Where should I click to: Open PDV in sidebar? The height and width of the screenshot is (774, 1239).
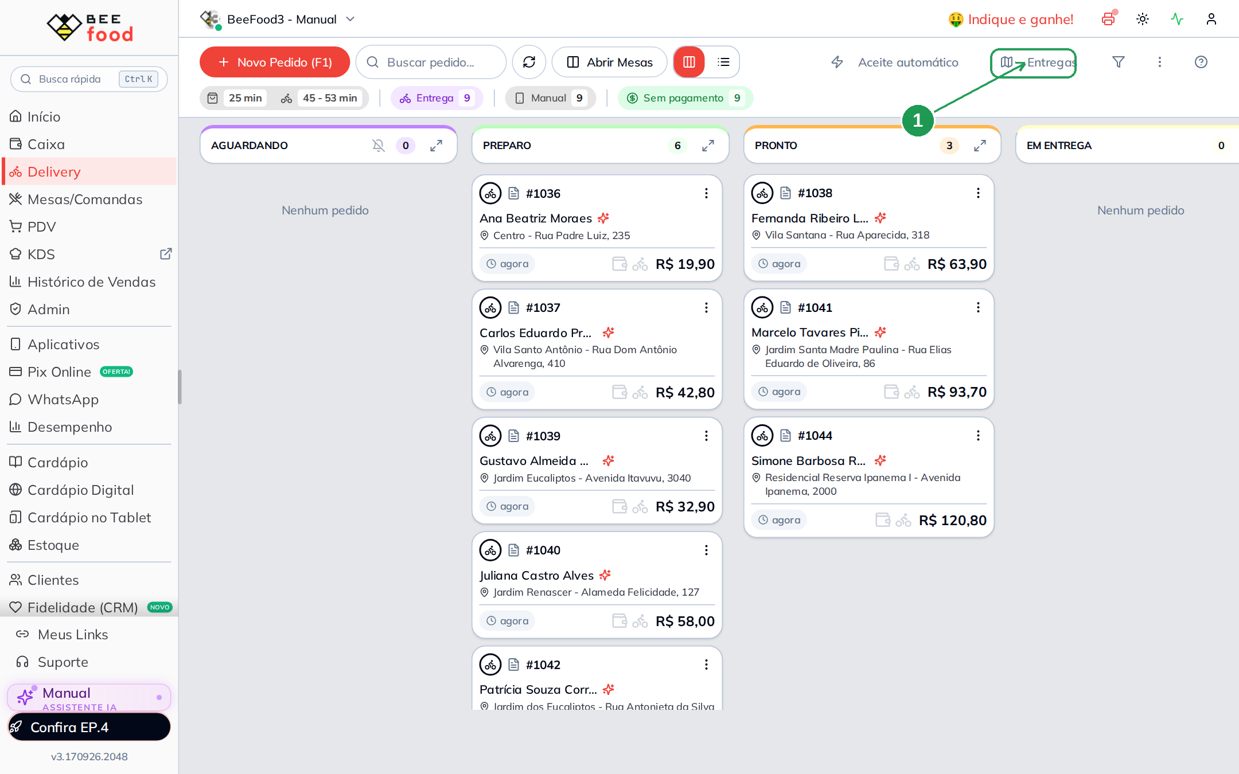pos(89,226)
